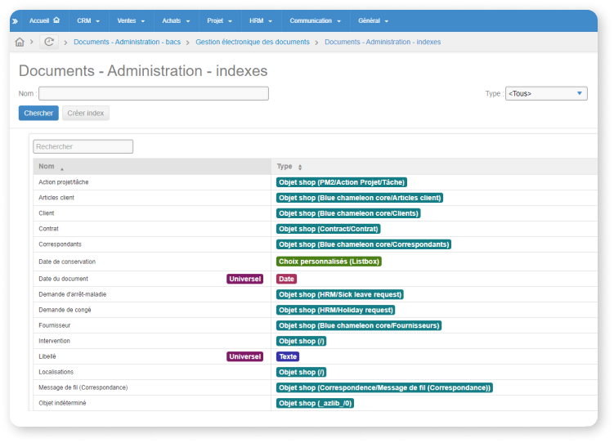
Task: Click the Créer index button
Action: pos(85,113)
